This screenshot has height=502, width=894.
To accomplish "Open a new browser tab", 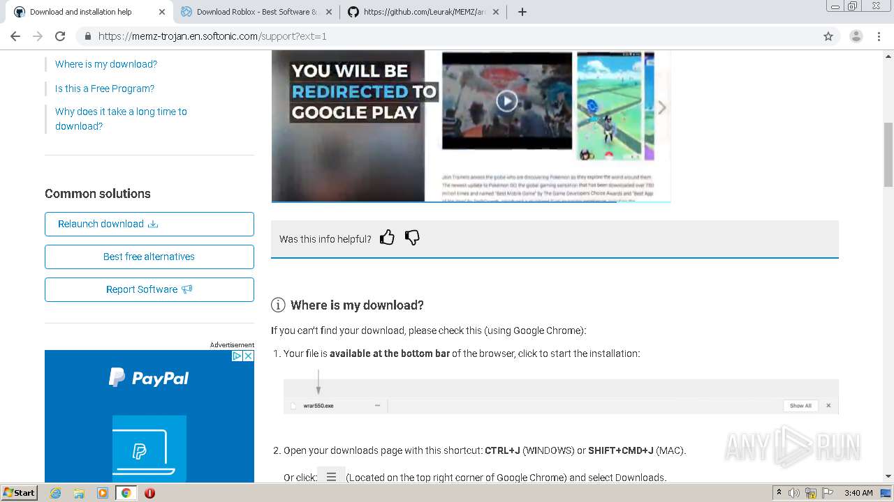I will pyautogui.click(x=522, y=12).
